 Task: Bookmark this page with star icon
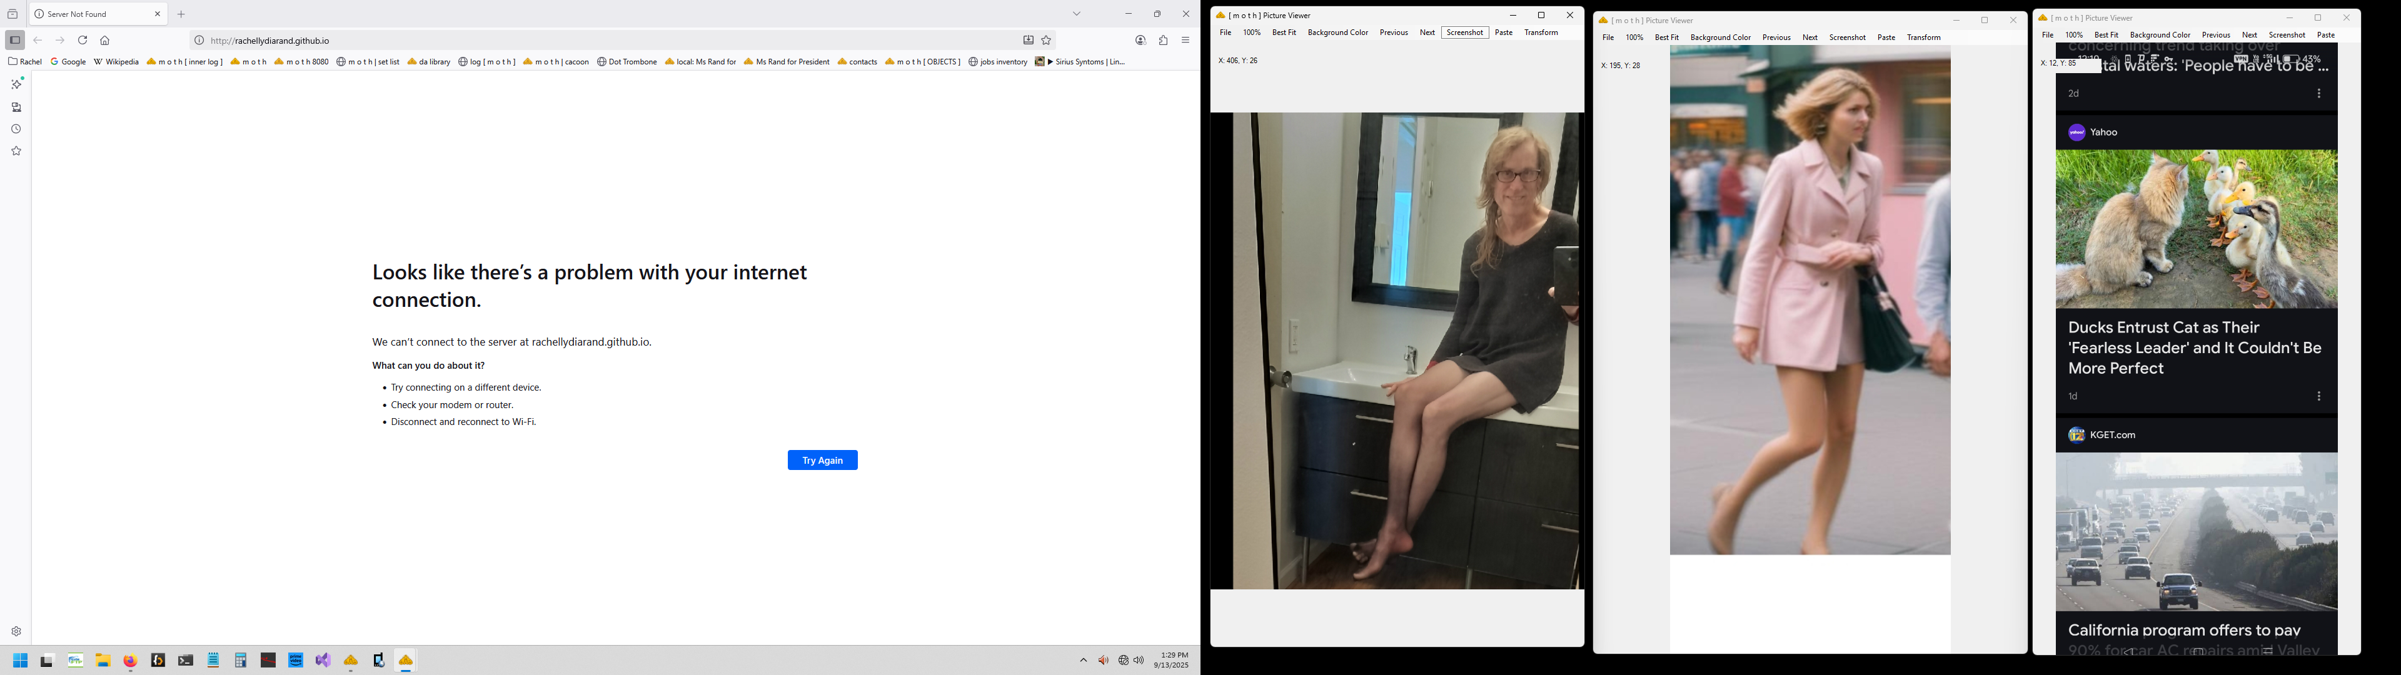[1046, 41]
